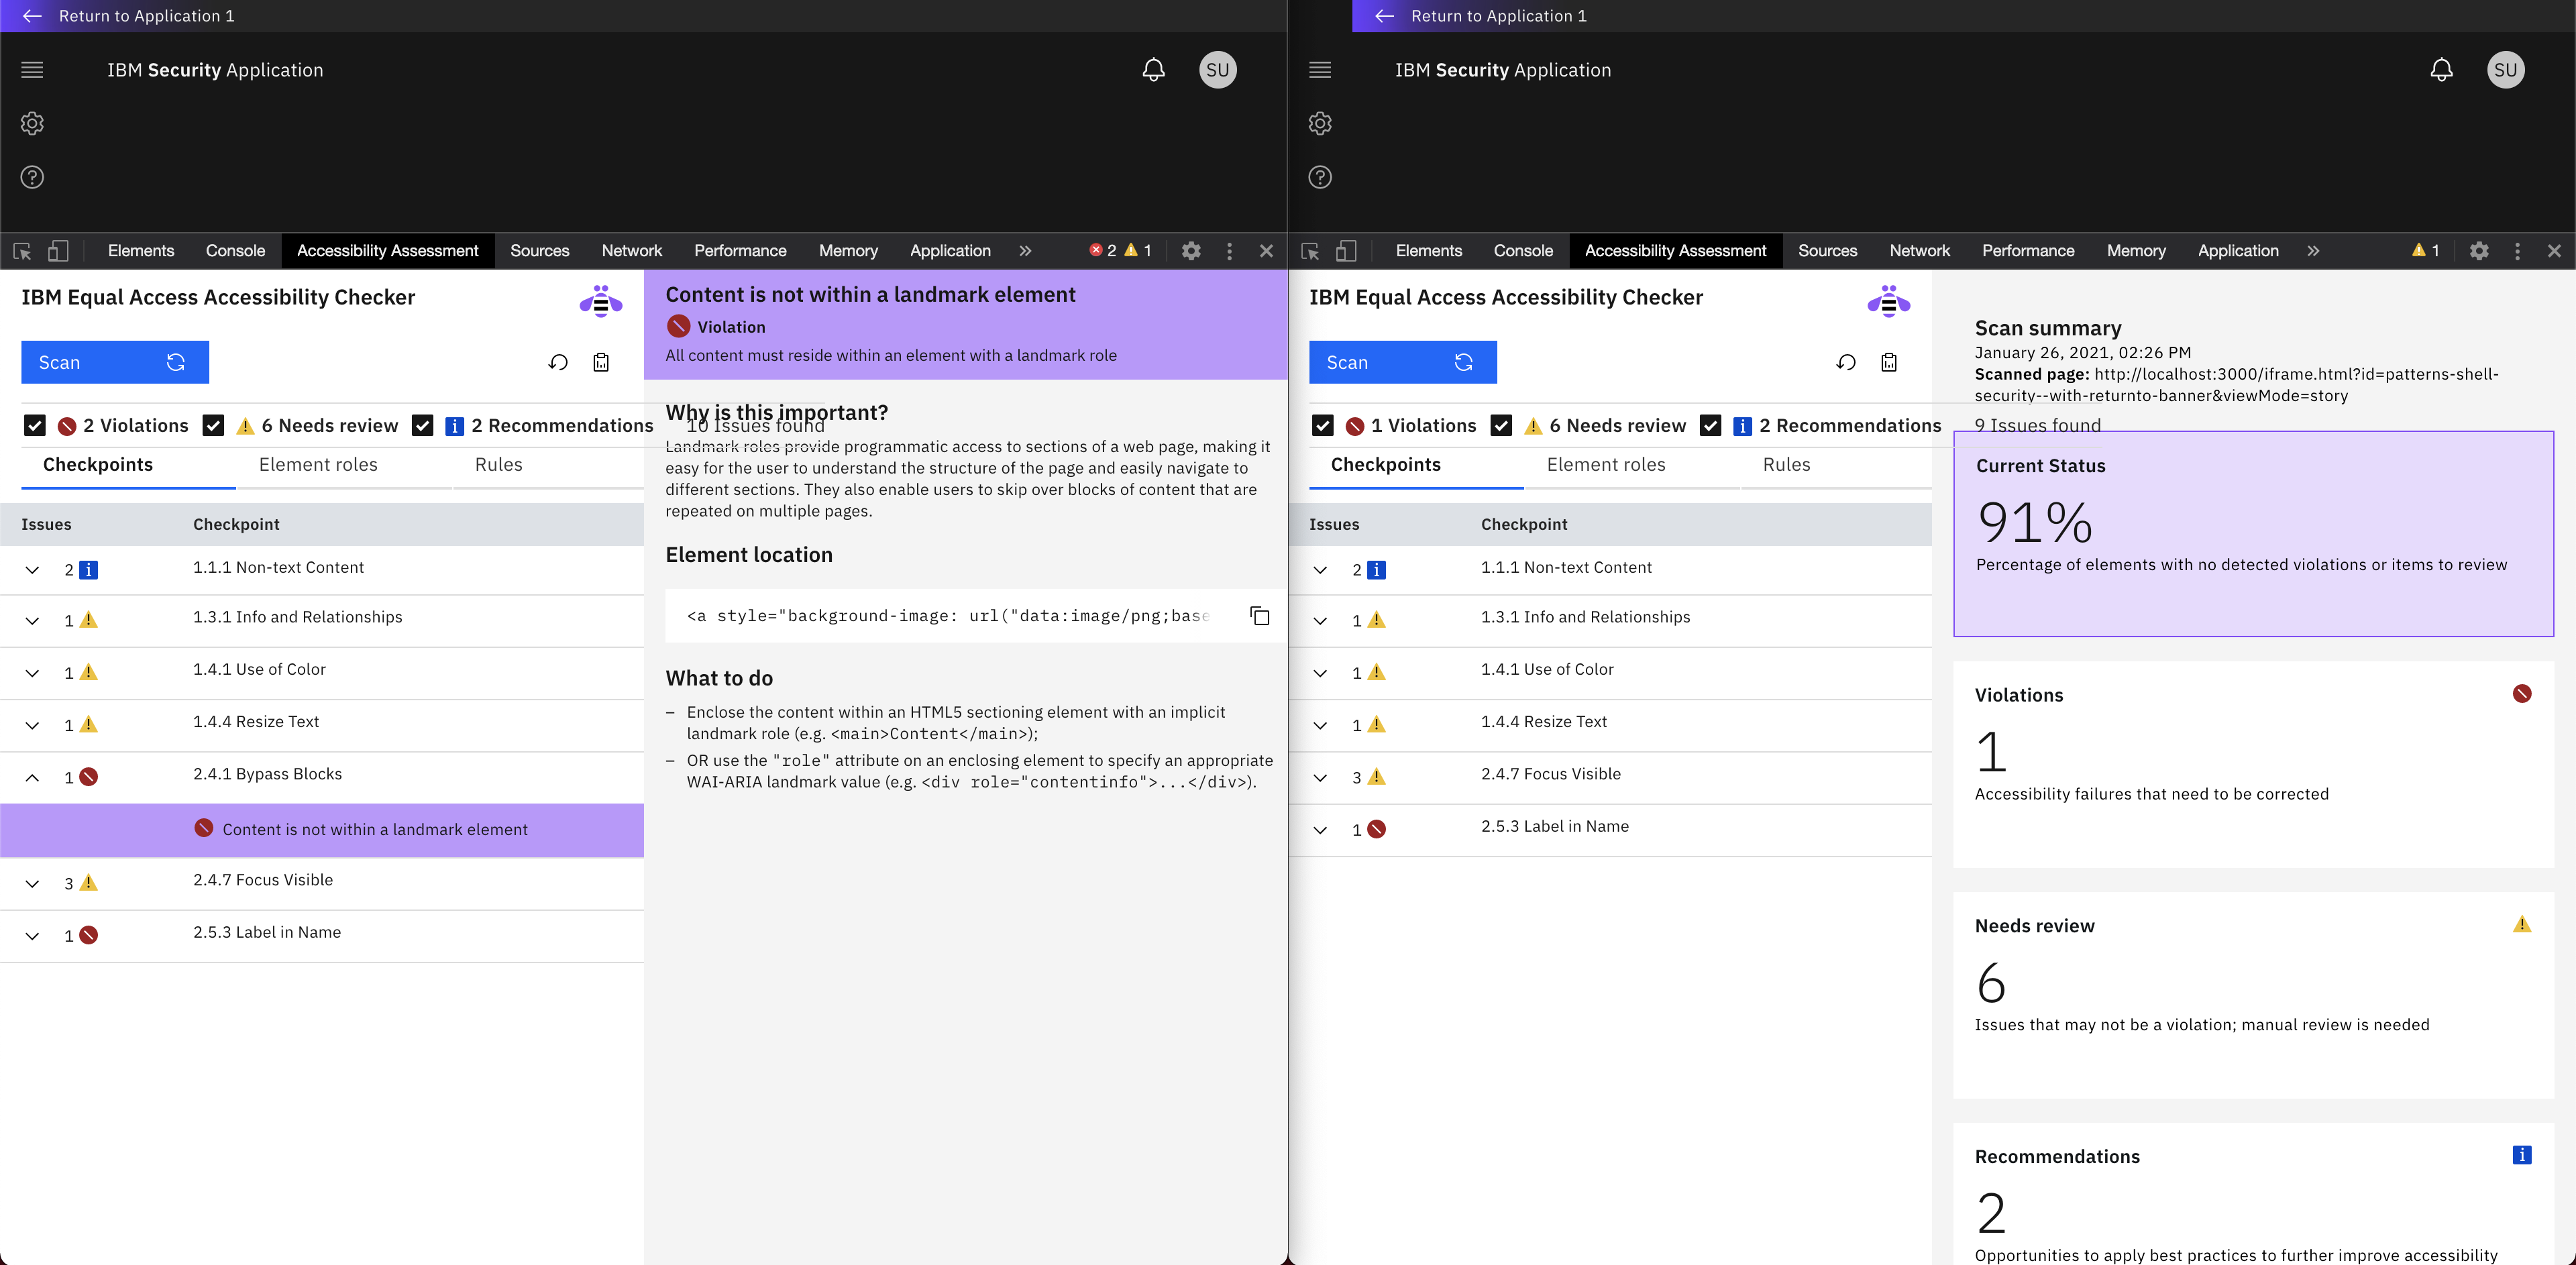Open Performance tab in right devtools

click(2028, 251)
